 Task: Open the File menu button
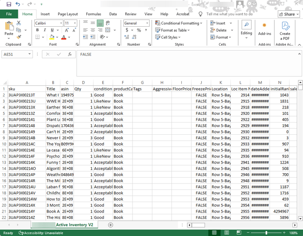pos(9,14)
